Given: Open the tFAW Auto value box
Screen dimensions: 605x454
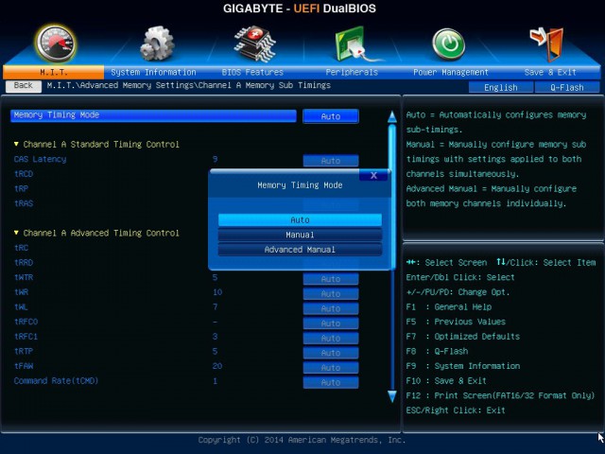Looking at the screenshot, I should point(331,368).
